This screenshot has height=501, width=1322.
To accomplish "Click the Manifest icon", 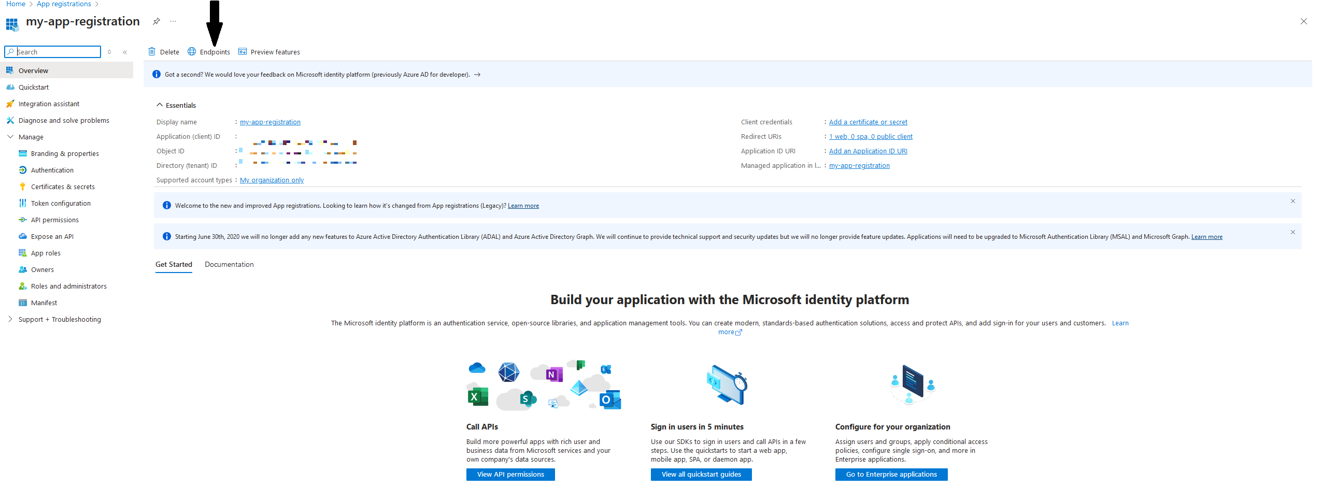I will pyautogui.click(x=22, y=303).
